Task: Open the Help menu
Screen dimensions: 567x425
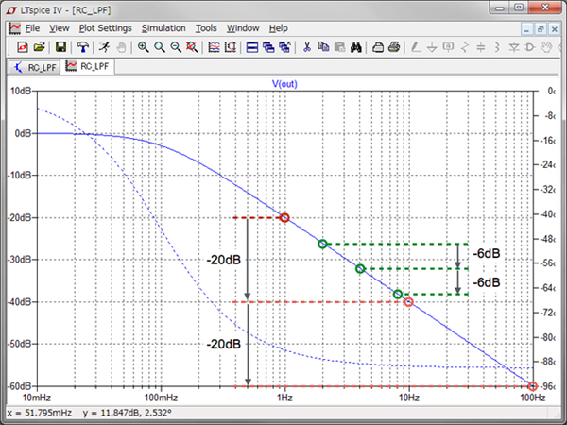Action: [x=278, y=28]
